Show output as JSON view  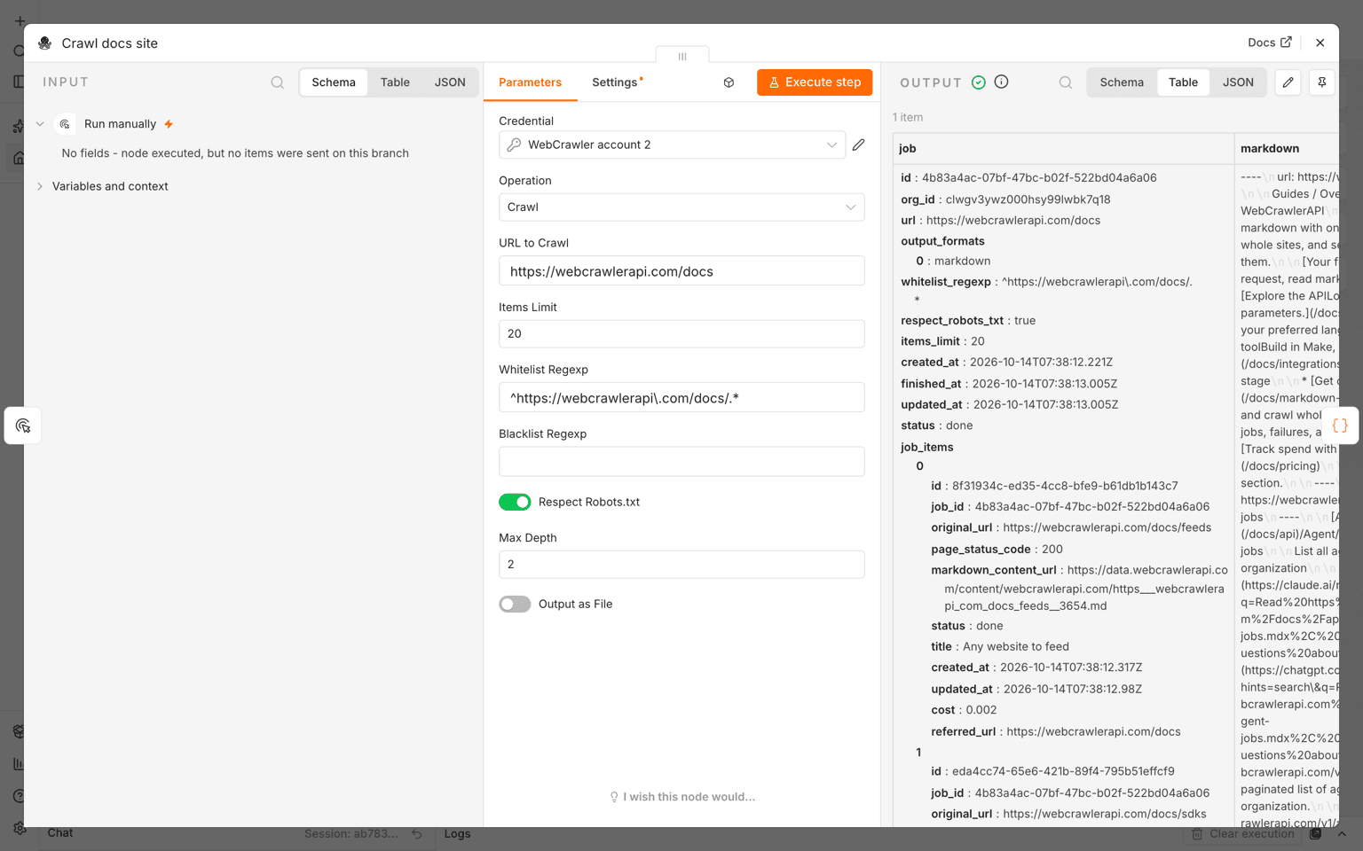coord(1238,82)
